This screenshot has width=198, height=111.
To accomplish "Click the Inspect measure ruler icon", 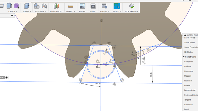I will tap(71, 6).
